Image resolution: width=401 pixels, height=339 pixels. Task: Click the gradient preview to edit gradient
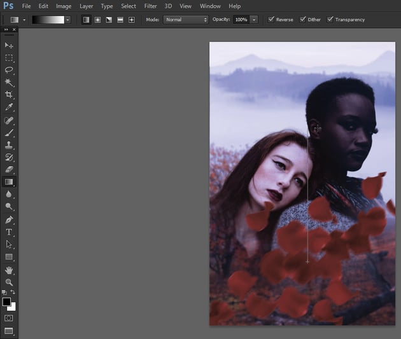(48, 20)
